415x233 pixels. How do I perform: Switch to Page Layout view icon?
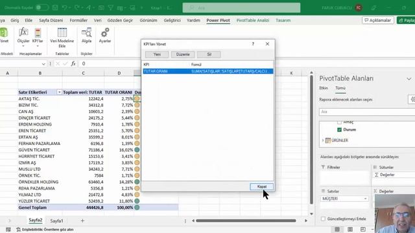[x=350, y=229]
